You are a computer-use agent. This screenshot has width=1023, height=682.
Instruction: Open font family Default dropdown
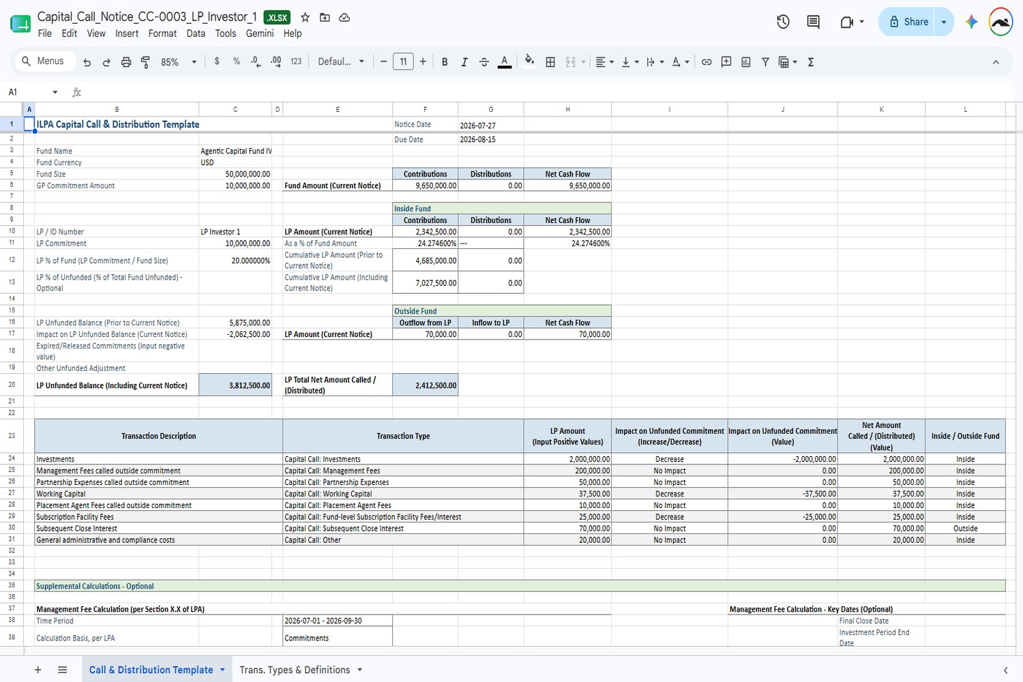click(341, 61)
